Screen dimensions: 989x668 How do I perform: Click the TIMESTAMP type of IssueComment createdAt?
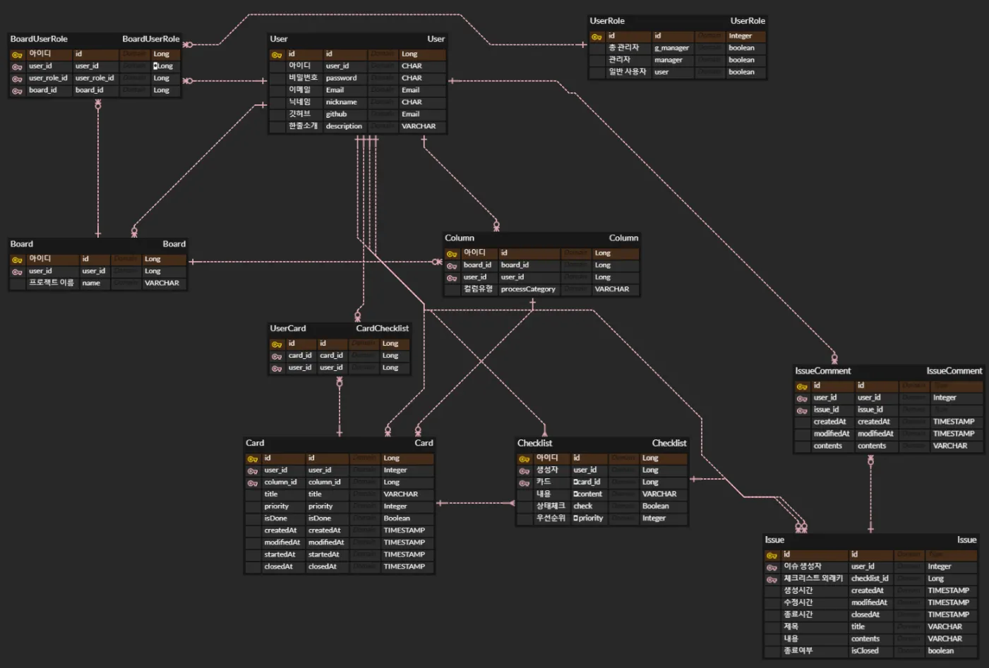[x=953, y=422]
